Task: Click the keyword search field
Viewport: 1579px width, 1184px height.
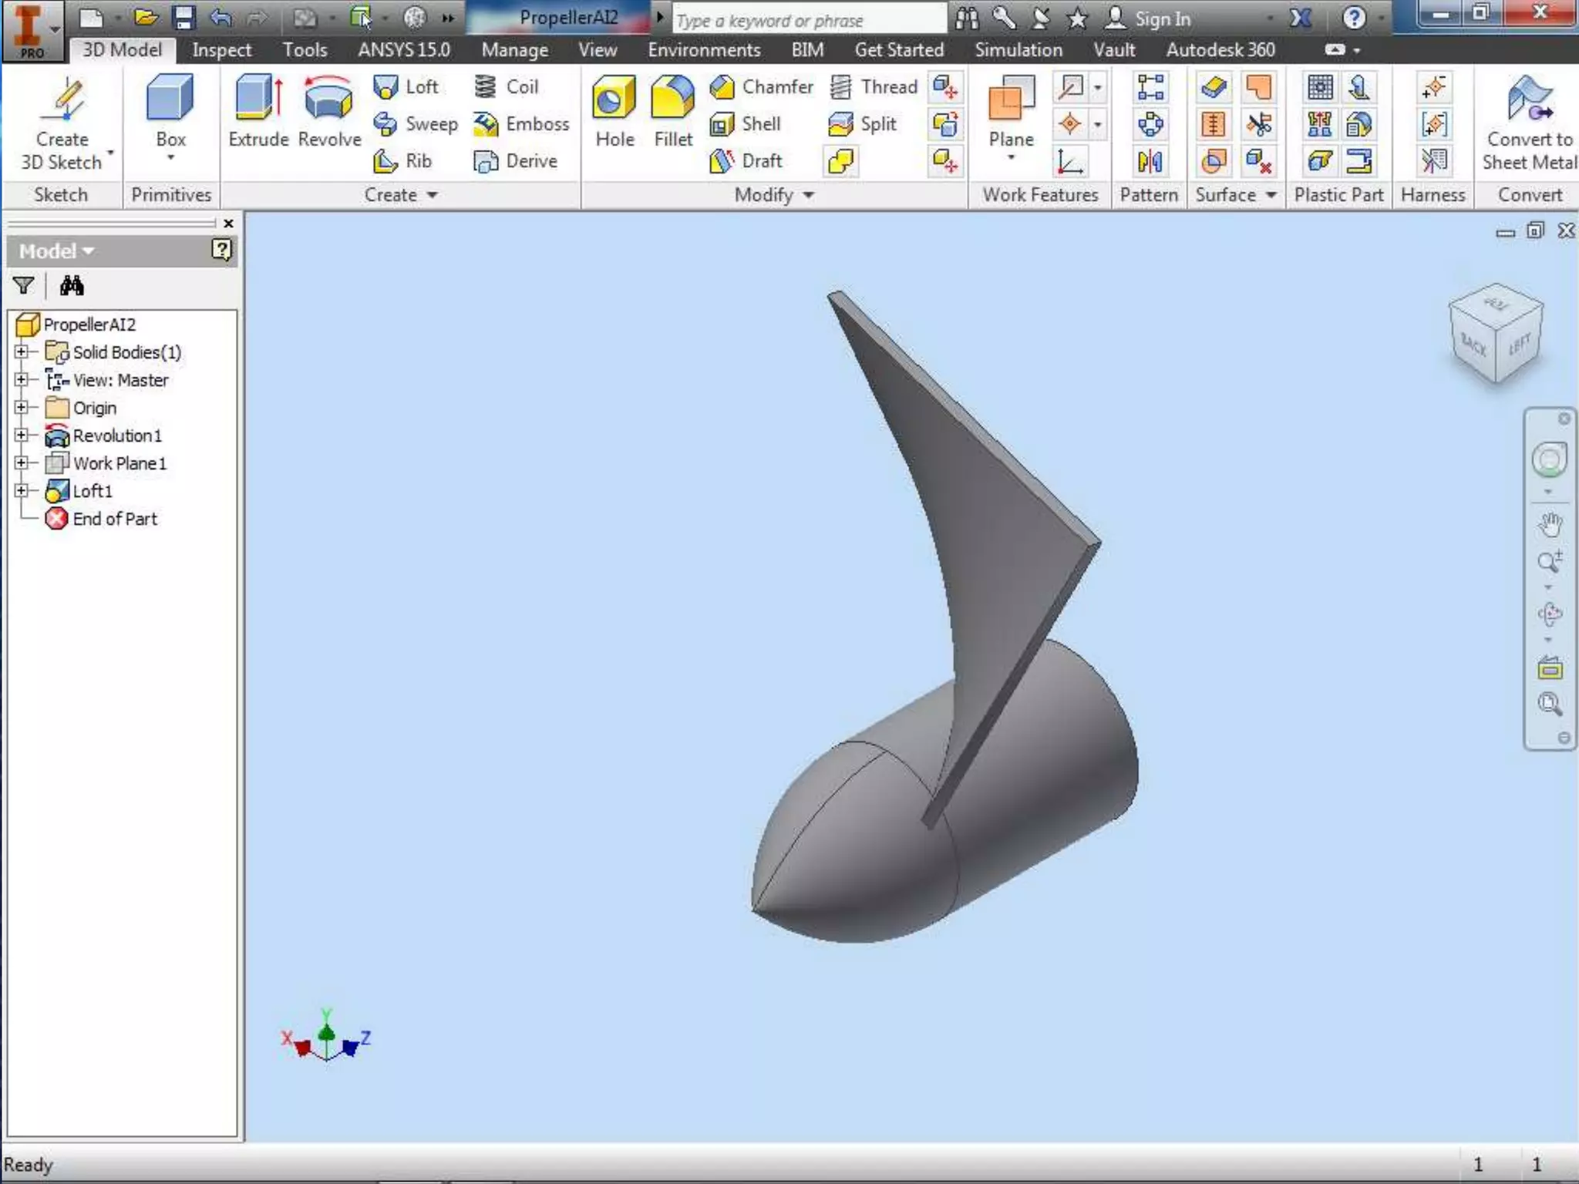Action: pyautogui.click(x=808, y=20)
